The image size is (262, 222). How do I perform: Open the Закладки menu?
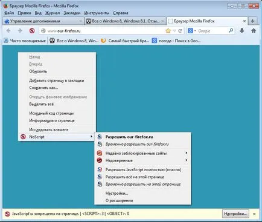point(72,13)
